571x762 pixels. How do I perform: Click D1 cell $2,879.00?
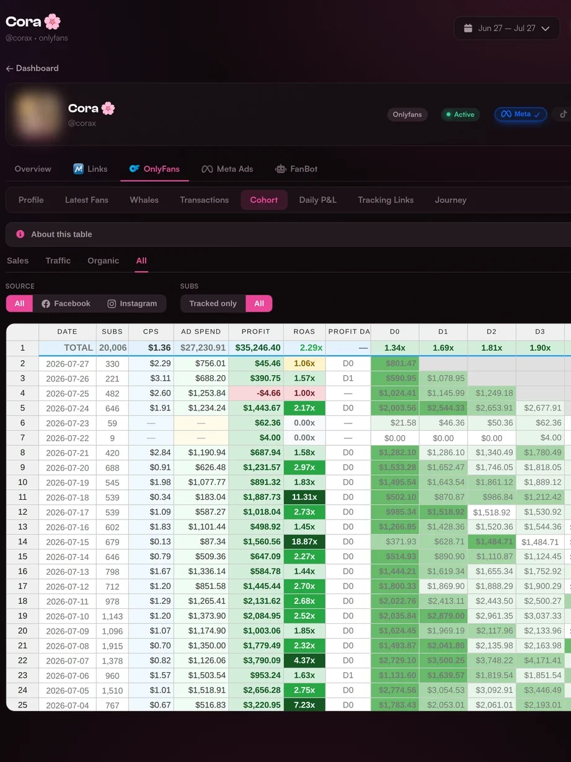(443, 616)
